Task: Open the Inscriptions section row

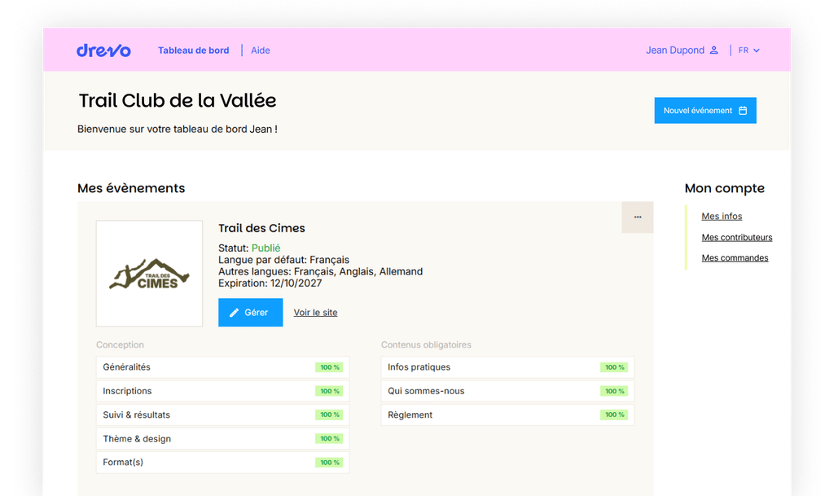Action: tap(223, 391)
